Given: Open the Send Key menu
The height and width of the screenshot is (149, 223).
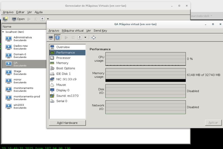Looking at the screenshot, I should pos(100,31).
